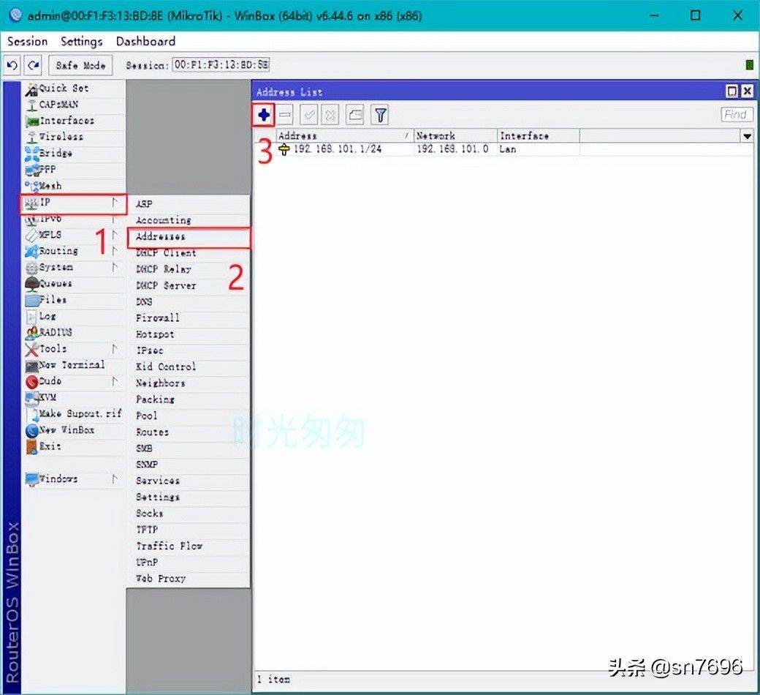The width and height of the screenshot is (760, 695).
Task: Expand the IP submenu in the sidebar
Action: pos(74,203)
